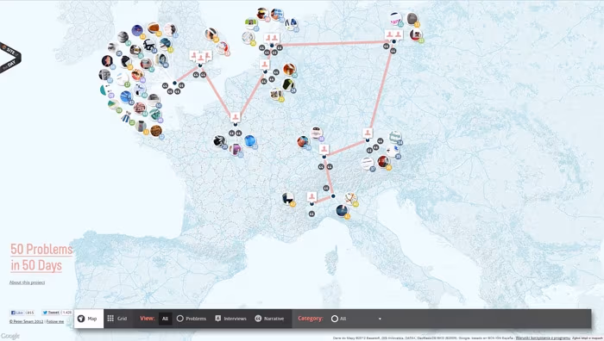The height and width of the screenshot is (341, 604).
Task: Open the purple-blue thumbnail at the top of the UK cluster
Action: click(x=137, y=31)
